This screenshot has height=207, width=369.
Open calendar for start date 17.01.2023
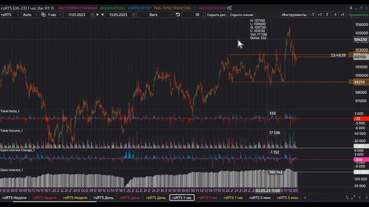pos(92,14)
